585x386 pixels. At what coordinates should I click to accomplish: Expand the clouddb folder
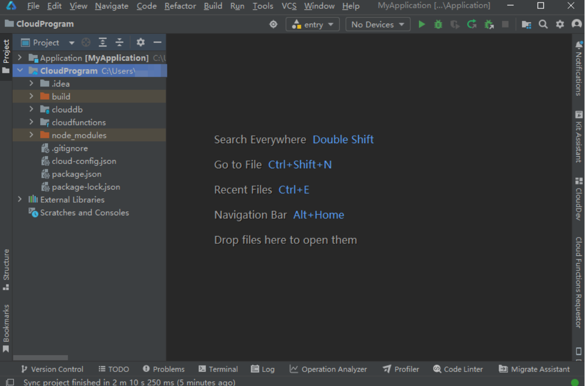31,109
